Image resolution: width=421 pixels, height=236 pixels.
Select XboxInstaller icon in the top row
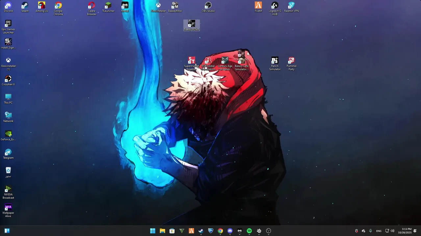(158, 7)
